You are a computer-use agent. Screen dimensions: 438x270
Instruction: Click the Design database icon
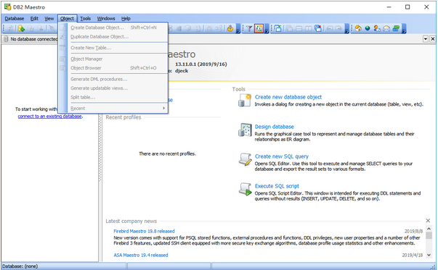pos(246,130)
